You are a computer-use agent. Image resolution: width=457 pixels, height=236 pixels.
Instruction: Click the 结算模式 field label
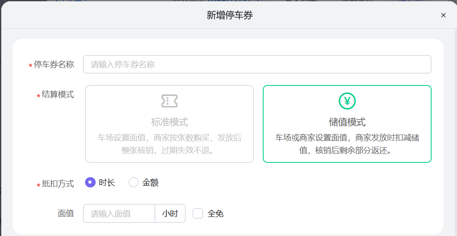click(x=58, y=94)
